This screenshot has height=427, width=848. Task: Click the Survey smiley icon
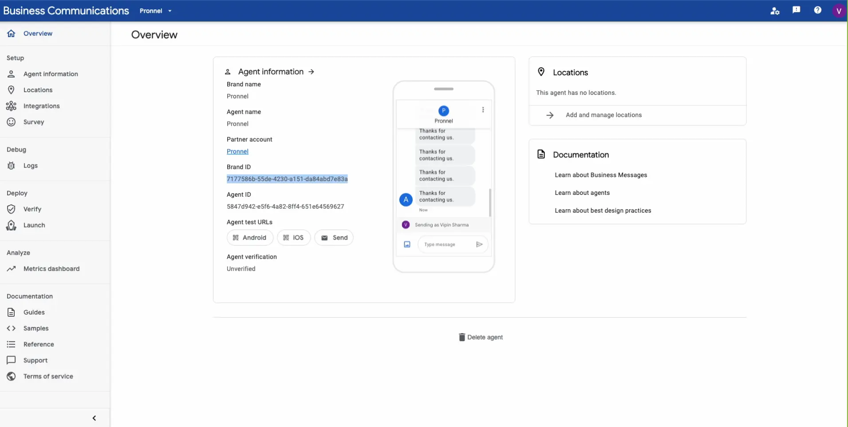pos(11,122)
